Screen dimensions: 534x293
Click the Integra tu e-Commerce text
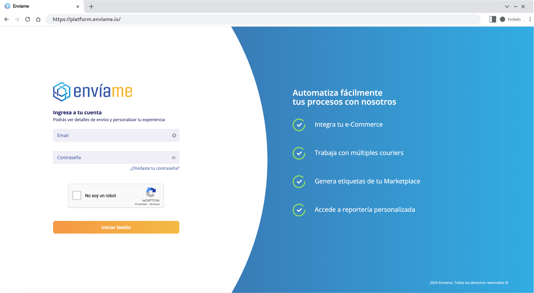(x=348, y=124)
